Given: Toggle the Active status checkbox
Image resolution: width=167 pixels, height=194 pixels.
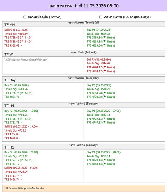Looking at the screenshot, I should 25,17.
